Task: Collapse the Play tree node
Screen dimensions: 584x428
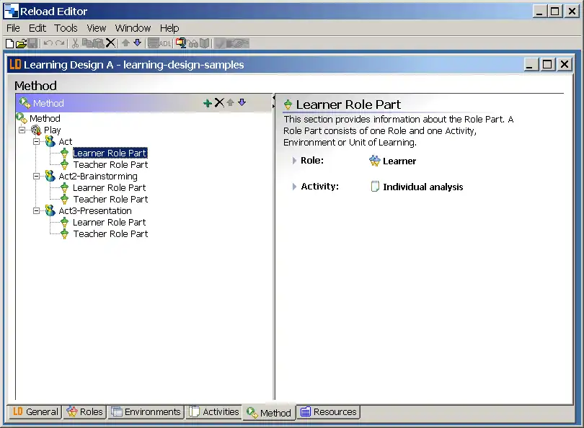Action: (x=23, y=130)
